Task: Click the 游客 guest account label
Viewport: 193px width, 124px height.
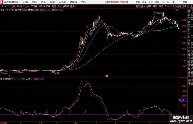Action: (185, 2)
